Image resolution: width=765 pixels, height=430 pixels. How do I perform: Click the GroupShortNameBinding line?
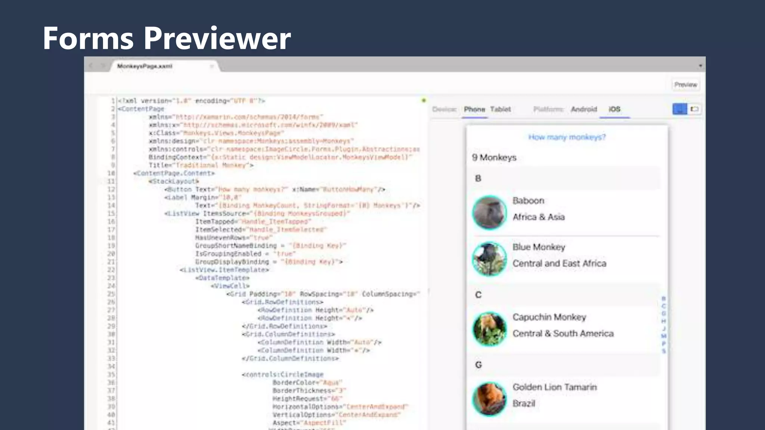click(x=271, y=246)
